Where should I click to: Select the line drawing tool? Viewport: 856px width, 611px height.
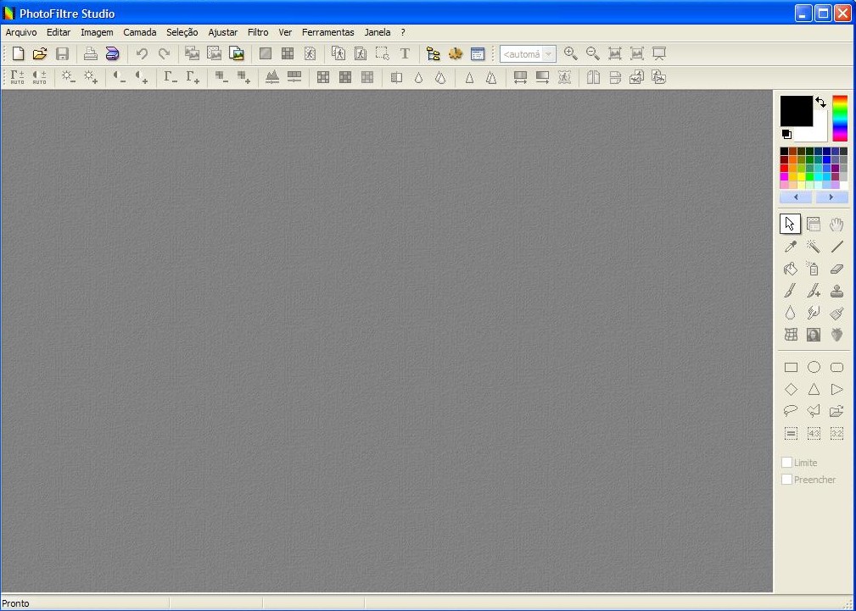click(x=836, y=247)
